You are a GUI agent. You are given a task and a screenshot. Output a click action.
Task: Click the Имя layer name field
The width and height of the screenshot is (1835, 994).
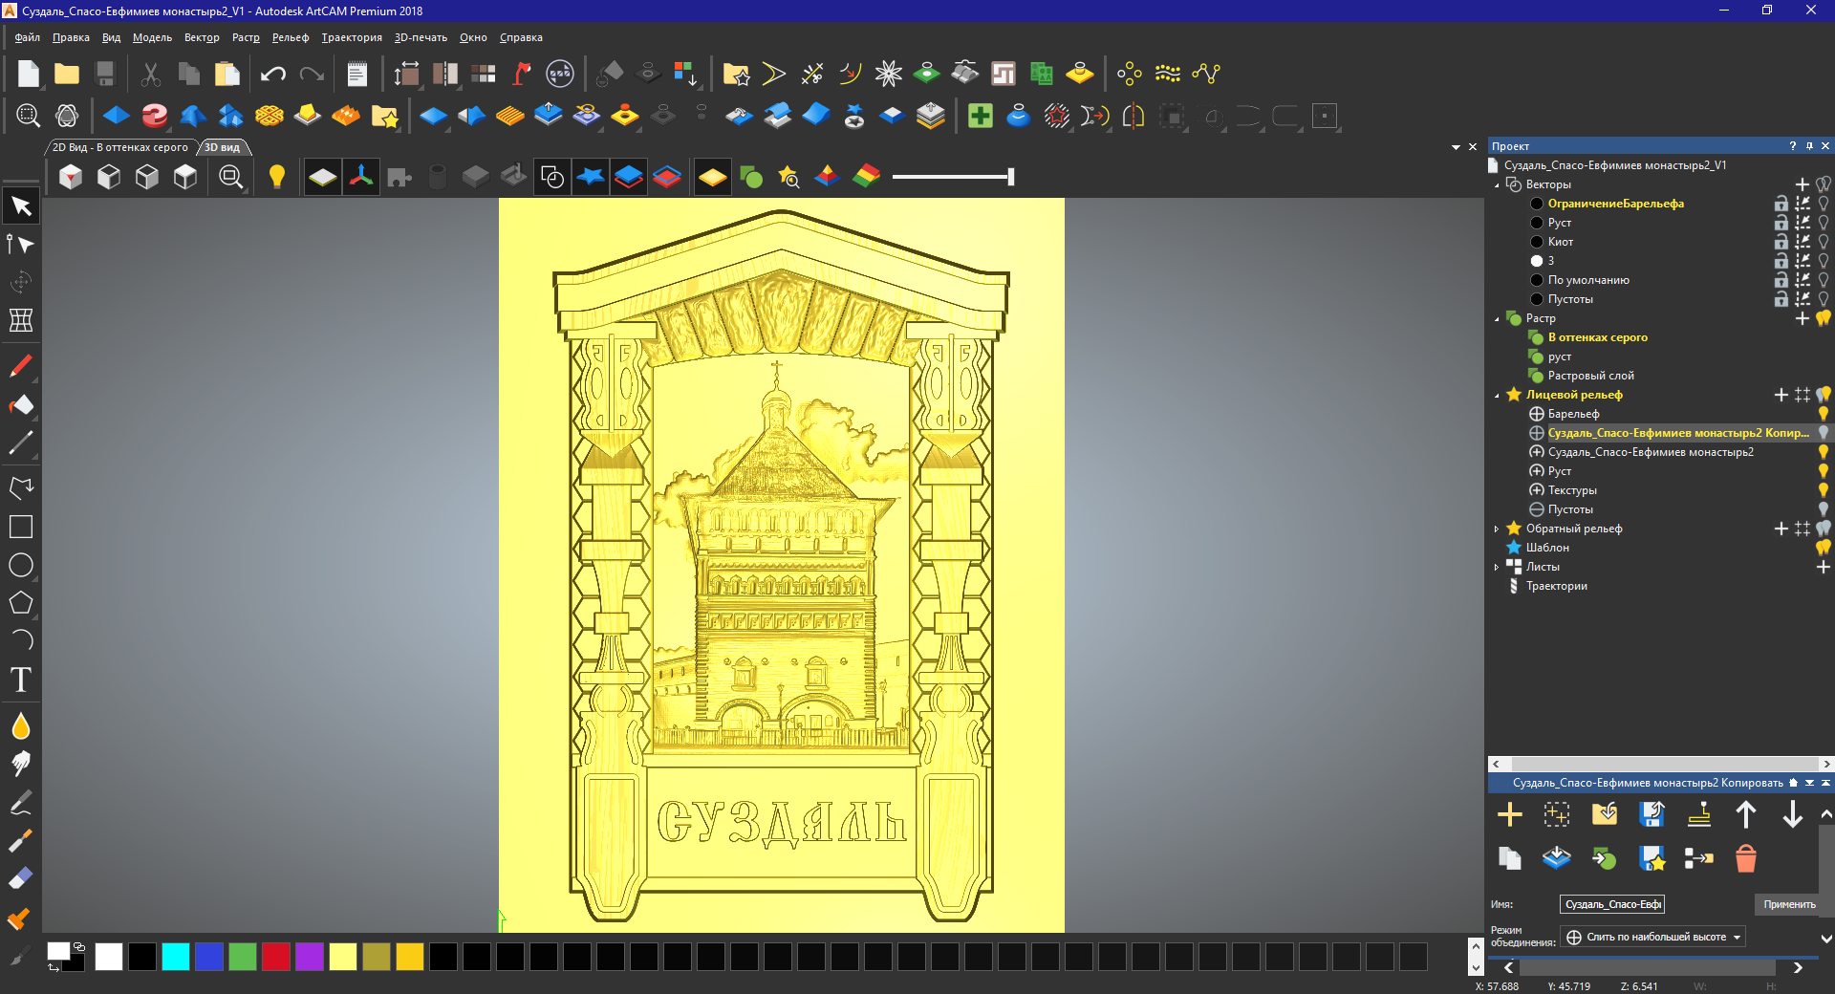[x=1611, y=904]
